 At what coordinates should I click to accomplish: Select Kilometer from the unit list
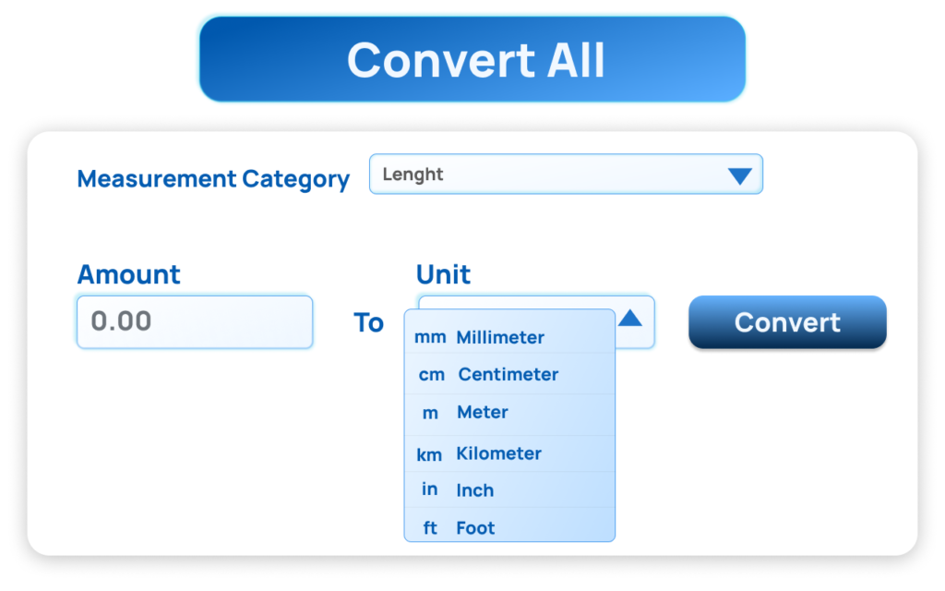498,453
